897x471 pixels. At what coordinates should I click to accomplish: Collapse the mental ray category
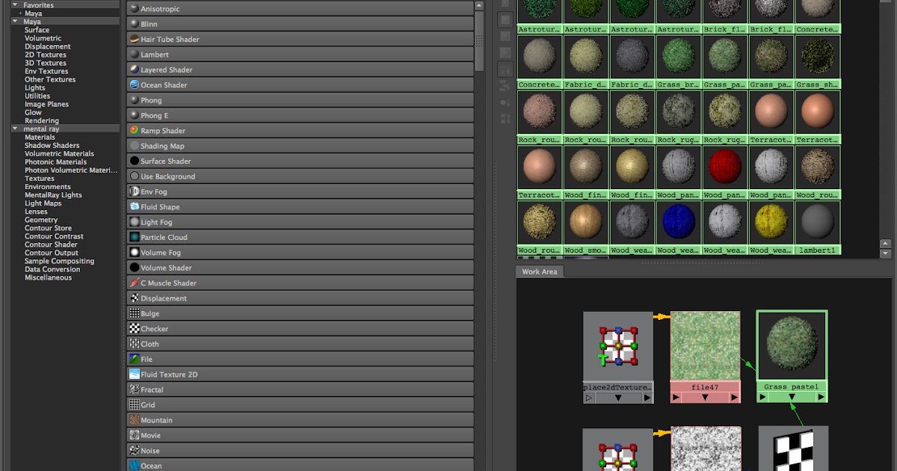pyautogui.click(x=16, y=129)
